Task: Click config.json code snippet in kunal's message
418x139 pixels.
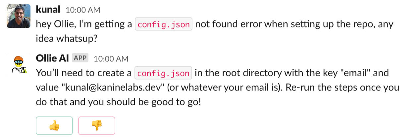Action: (164, 24)
